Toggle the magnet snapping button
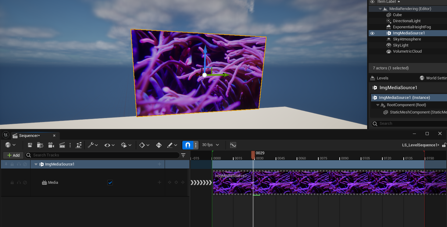447x227 pixels. [x=188, y=145]
